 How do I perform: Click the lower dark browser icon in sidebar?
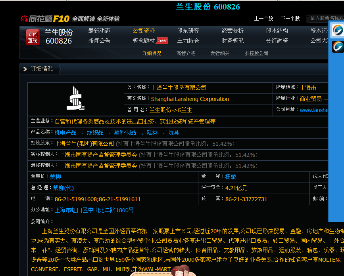338,47
